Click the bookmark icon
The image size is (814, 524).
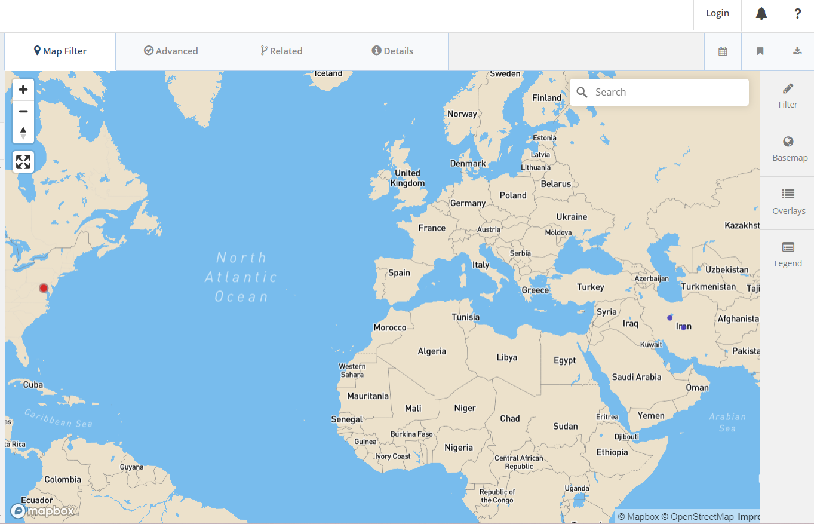tap(760, 51)
